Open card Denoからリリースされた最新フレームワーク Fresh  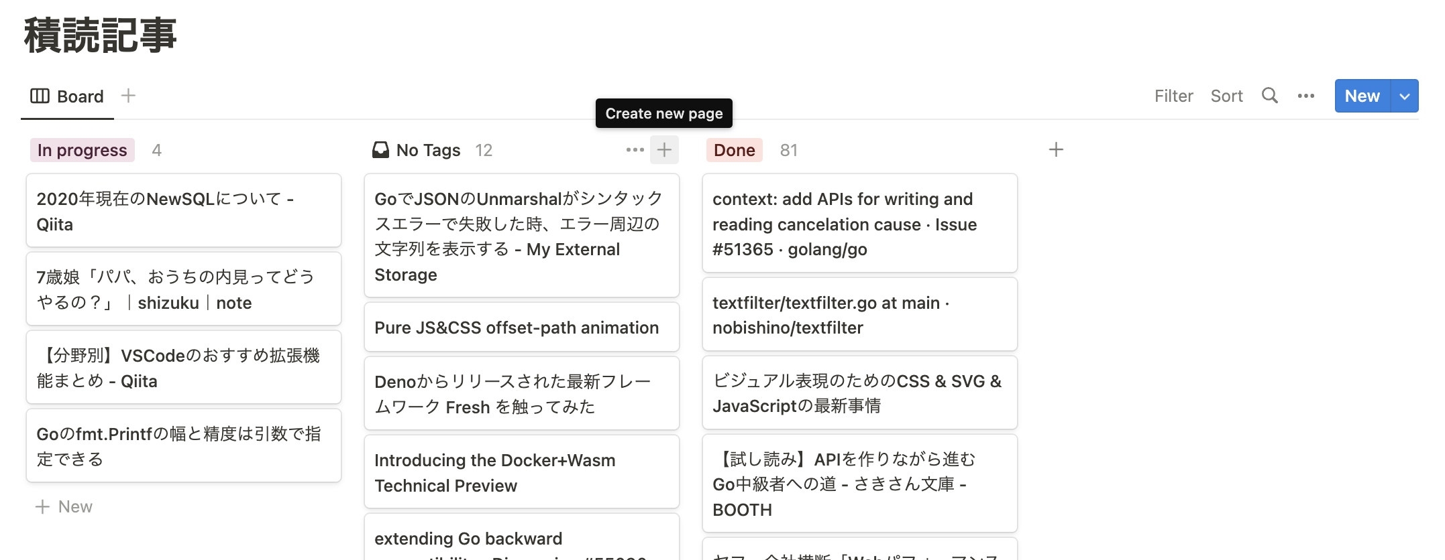[x=522, y=394]
